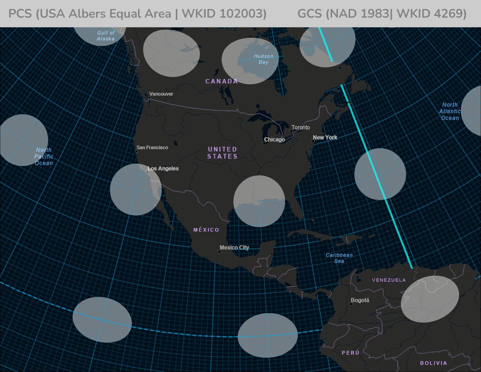Click the distortion ellipse covering Venezuela
The image size is (481, 372).
430,299
